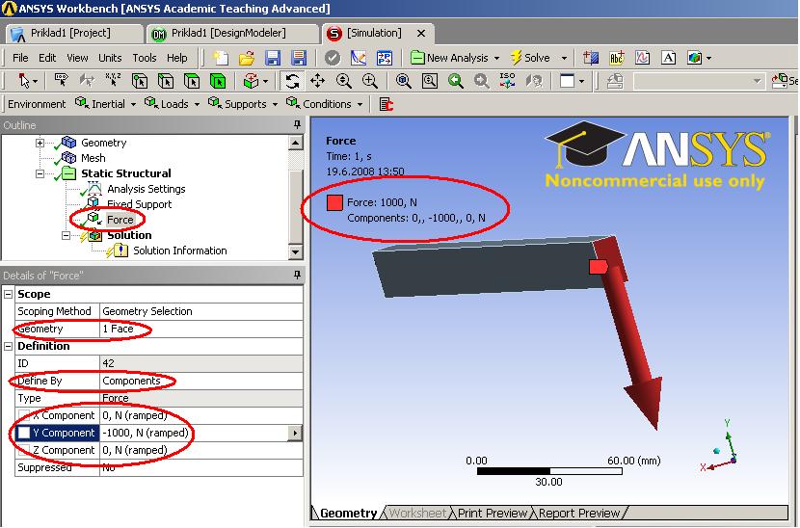Click the Section Plane icon
This screenshot has height=528, width=800.
click(591, 58)
